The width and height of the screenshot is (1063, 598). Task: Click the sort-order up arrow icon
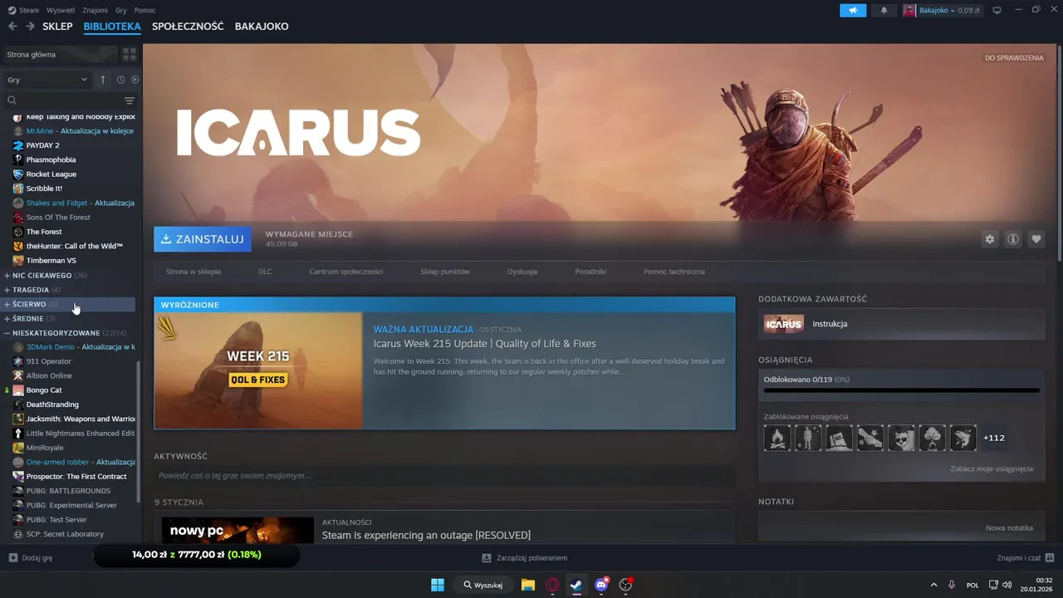[x=103, y=80]
